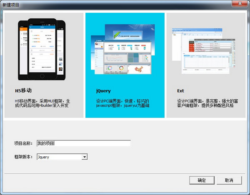The image size is (250, 195).
Task: Select the H5移动 project template card
Action: click(x=44, y=65)
